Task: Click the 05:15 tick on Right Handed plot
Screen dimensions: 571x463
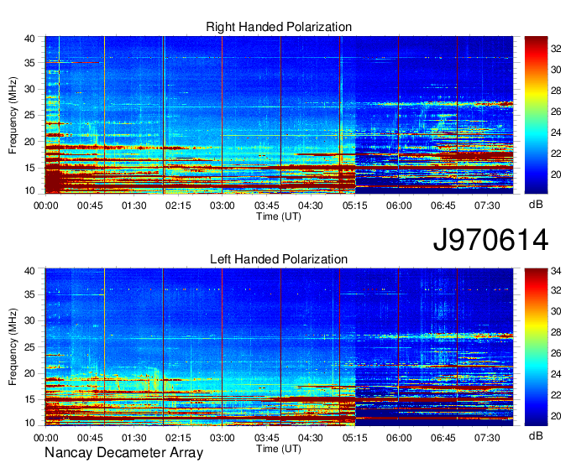Action: pyautogui.click(x=354, y=205)
